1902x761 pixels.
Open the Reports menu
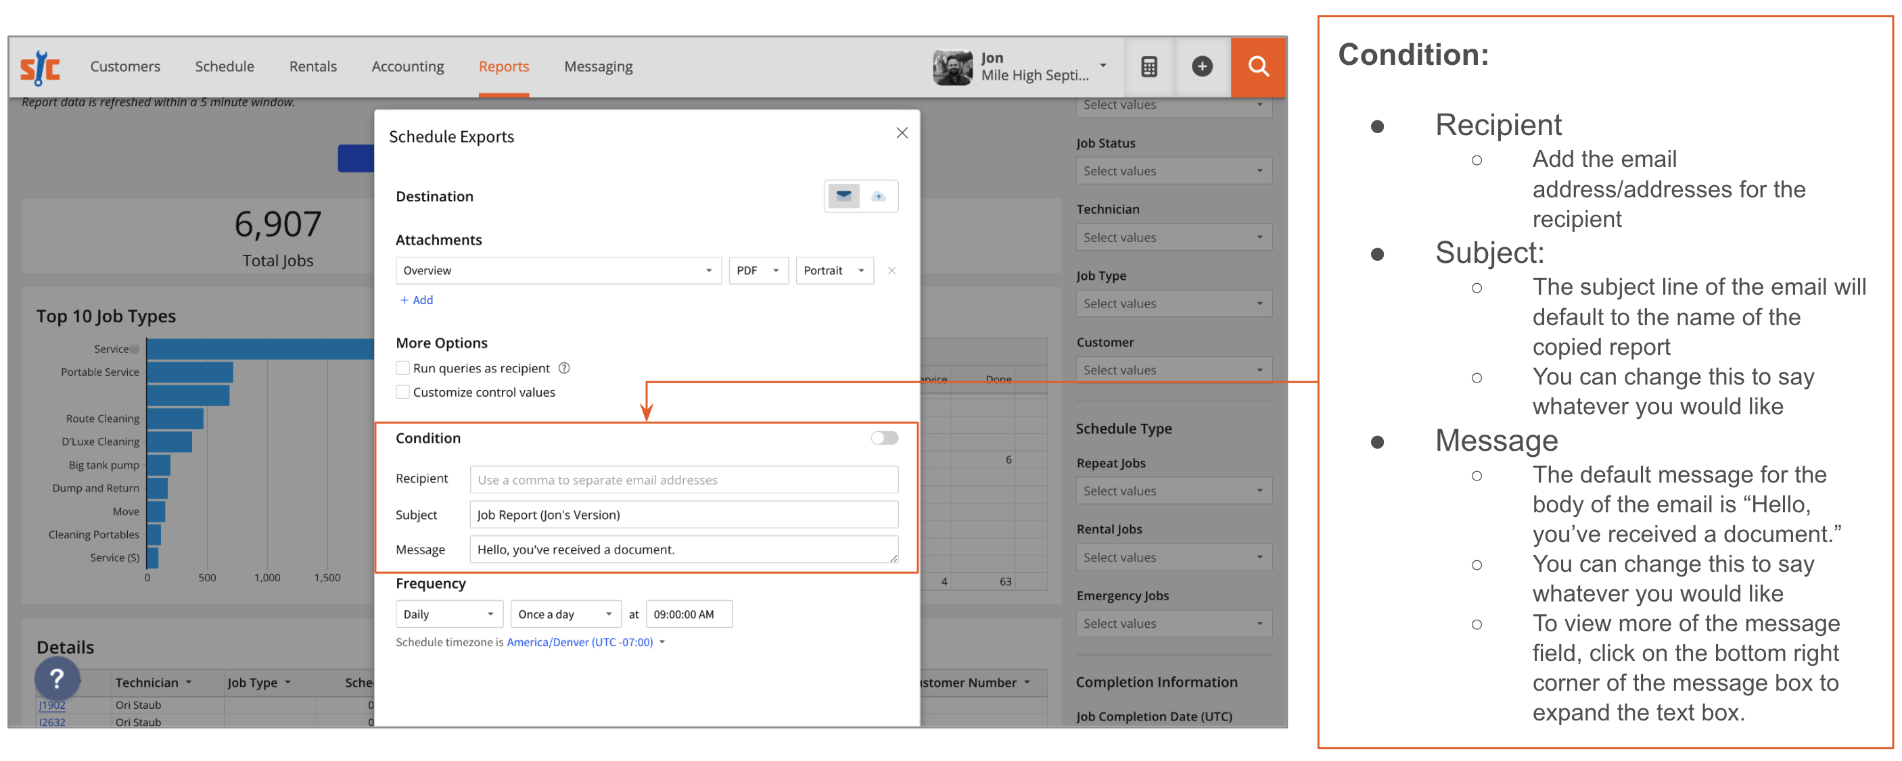pyautogui.click(x=503, y=67)
